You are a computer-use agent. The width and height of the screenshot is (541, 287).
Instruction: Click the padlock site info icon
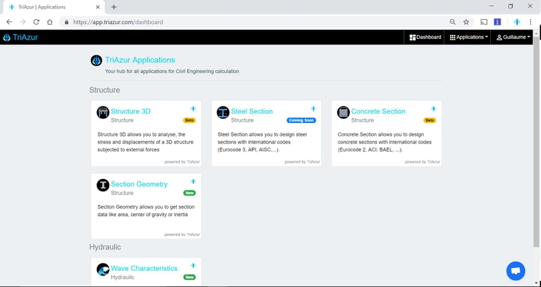pos(66,22)
